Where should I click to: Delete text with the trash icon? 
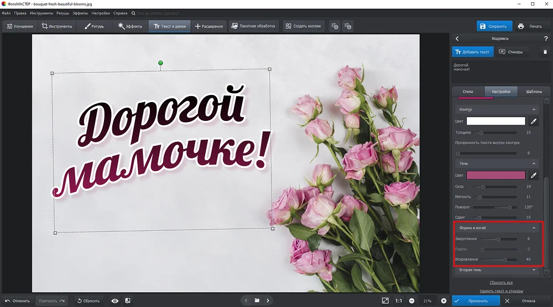(x=545, y=52)
